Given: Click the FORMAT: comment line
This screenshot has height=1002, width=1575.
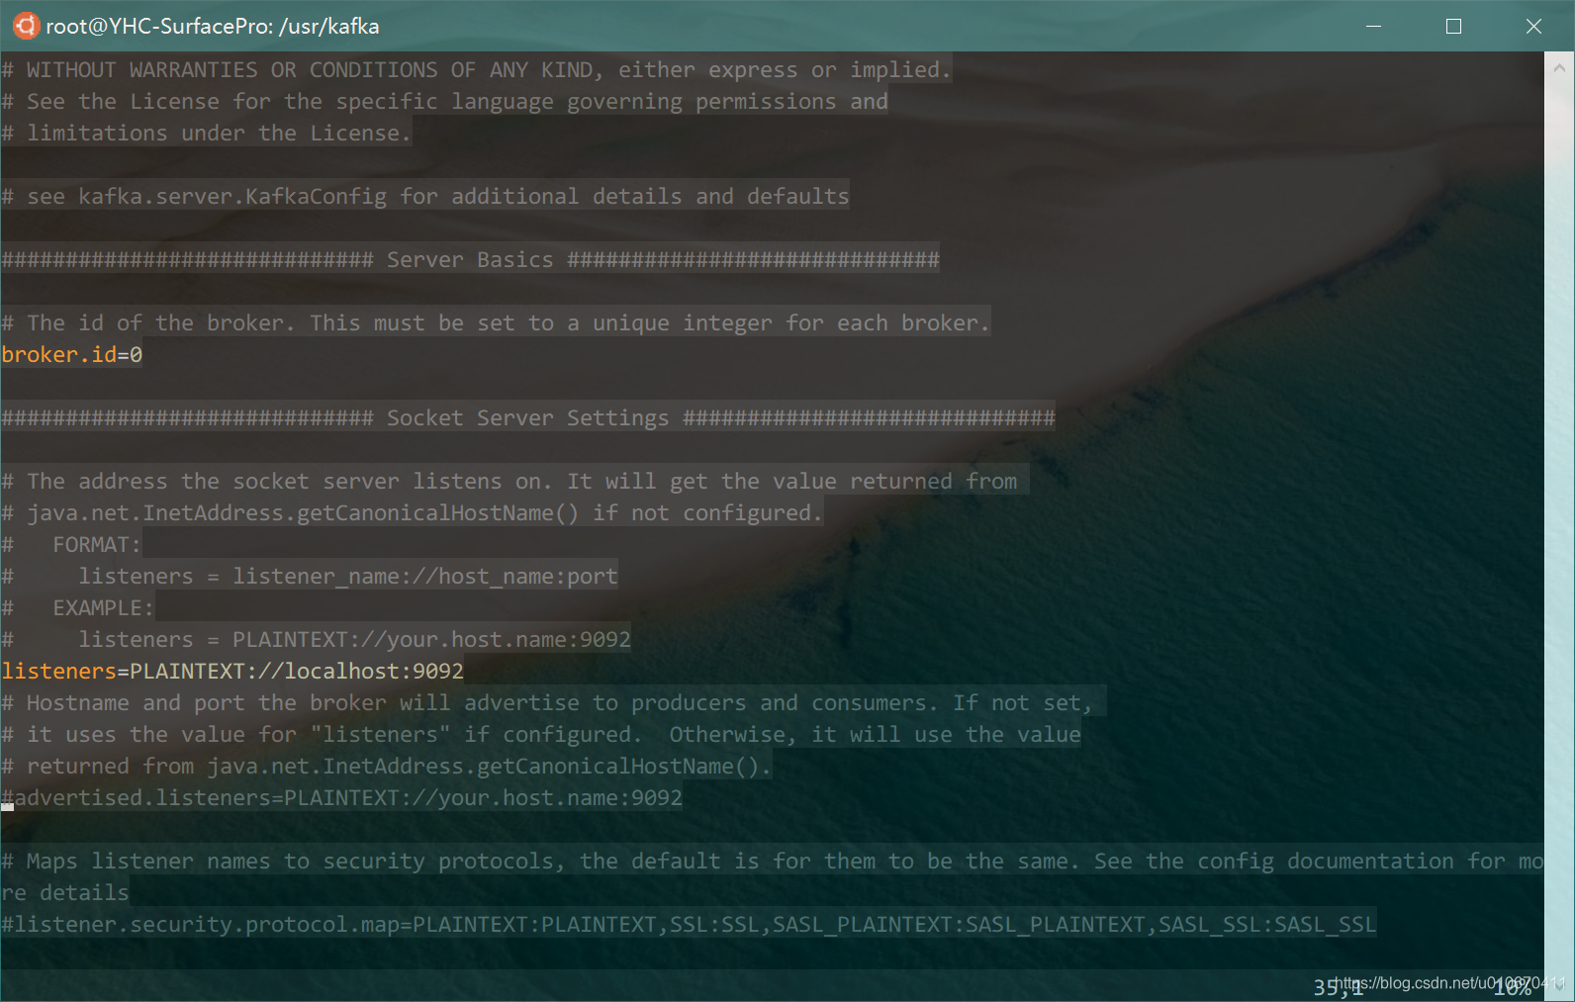Looking at the screenshot, I should coord(71,544).
